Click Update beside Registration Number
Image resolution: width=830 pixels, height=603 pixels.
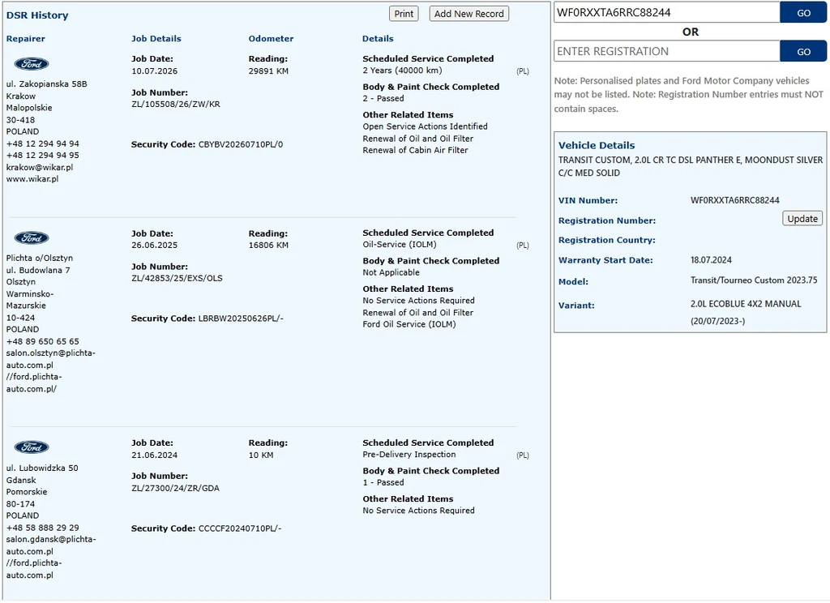[x=802, y=219]
